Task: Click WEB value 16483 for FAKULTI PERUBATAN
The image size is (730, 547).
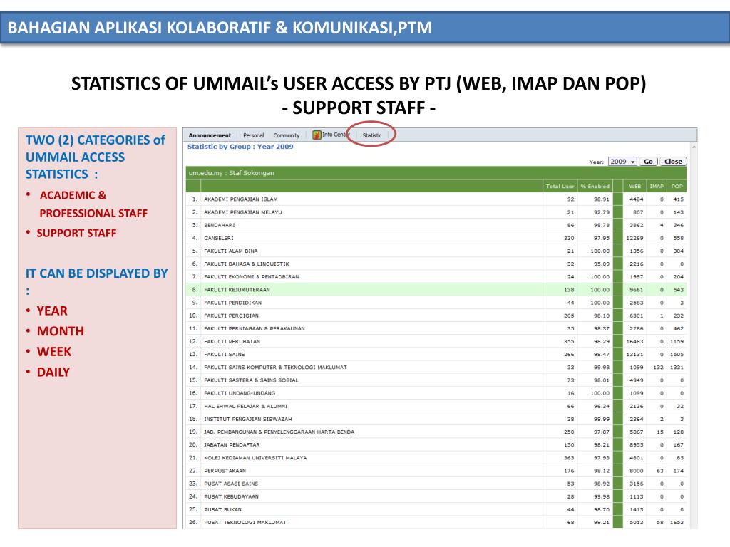Action: click(634, 341)
